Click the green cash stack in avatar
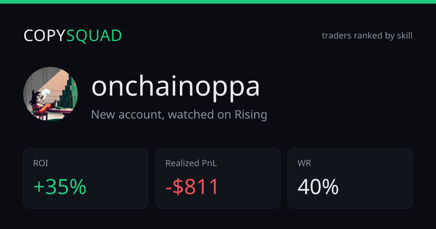 67,93
